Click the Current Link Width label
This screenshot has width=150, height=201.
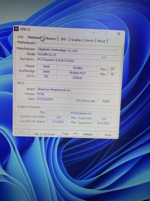pyautogui.click(x=33, y=116)
